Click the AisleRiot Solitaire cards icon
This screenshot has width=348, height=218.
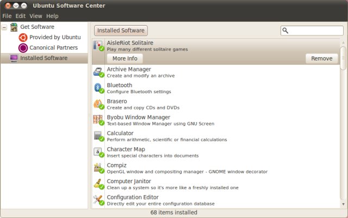click(98, 45)
